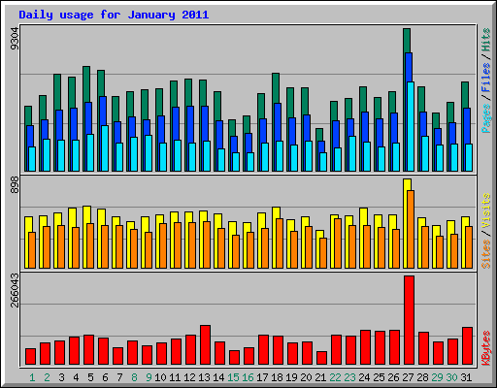The image size is (497, 388).
Task: Select the 898 axis value label
Action: [x=15, y=185]
